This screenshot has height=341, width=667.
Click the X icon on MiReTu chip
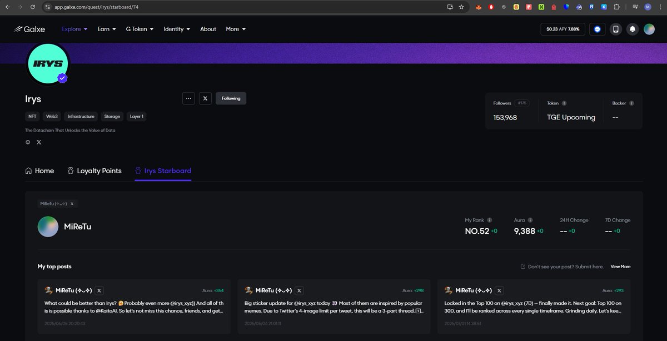click(72, 204)
